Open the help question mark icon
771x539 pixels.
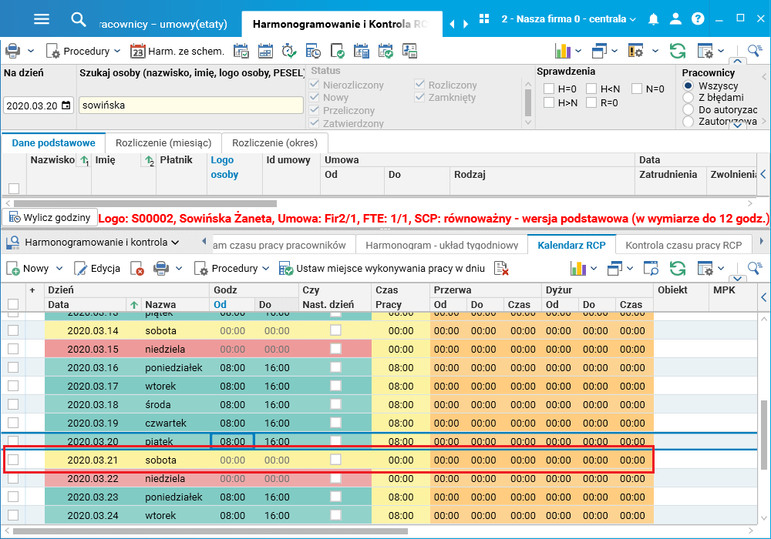click(698, 19)
